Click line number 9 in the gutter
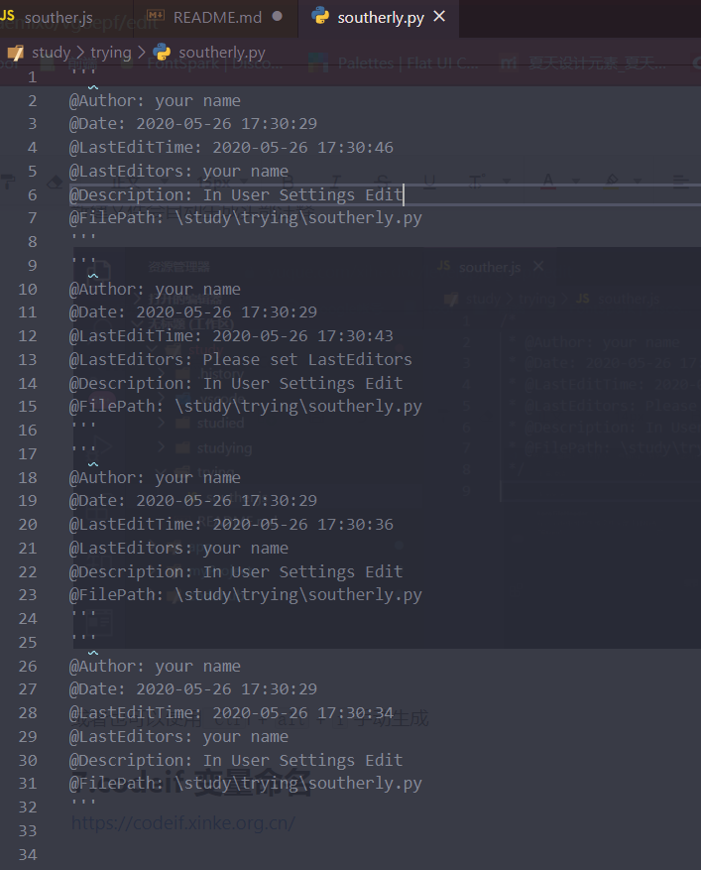The width and height of the screenshot is (701, 870). pos(32,266)
